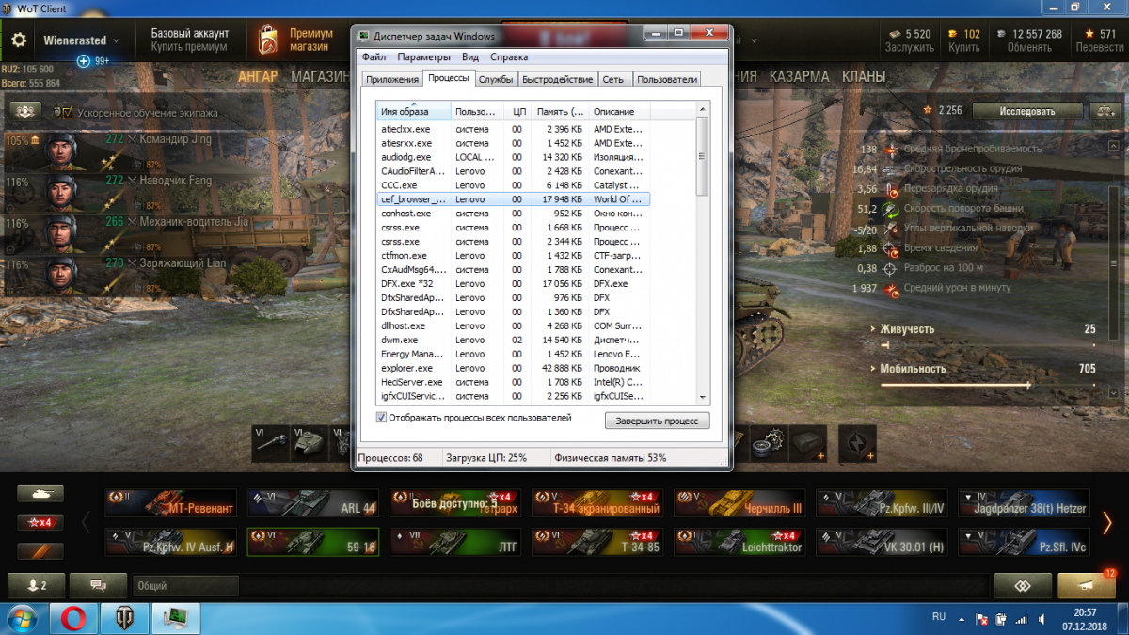This screenshot has width=1129, height=635.
Task: Open the Параметры menu in Task Manager
Action: click(422, 57)
